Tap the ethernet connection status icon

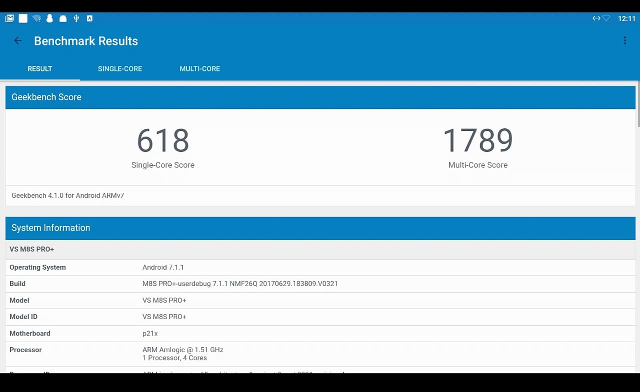click(596, 18)
